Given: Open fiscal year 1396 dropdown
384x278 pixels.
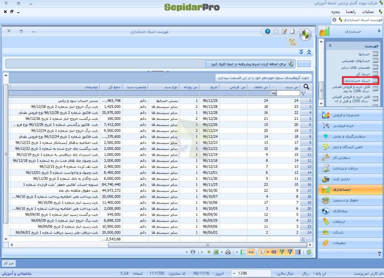Looking at the screenshot, I should 234,273.
